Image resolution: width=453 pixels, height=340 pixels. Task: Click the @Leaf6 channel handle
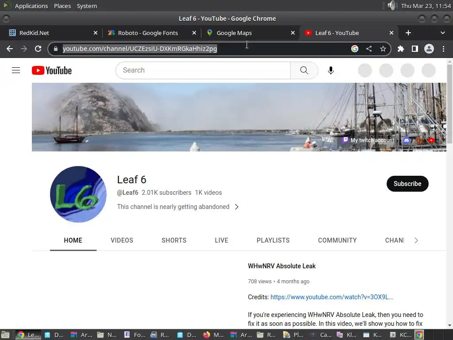pyautogui.click(x=127, y=193)
